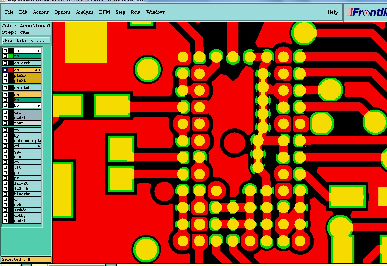
Task: Select the 'ss.etch' layer name
Action: coord(27,88)
